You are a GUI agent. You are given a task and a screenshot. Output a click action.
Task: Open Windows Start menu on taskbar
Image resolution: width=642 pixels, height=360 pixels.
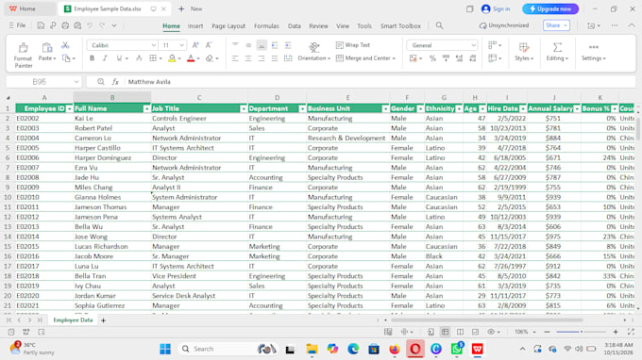(x=165, y=349)
